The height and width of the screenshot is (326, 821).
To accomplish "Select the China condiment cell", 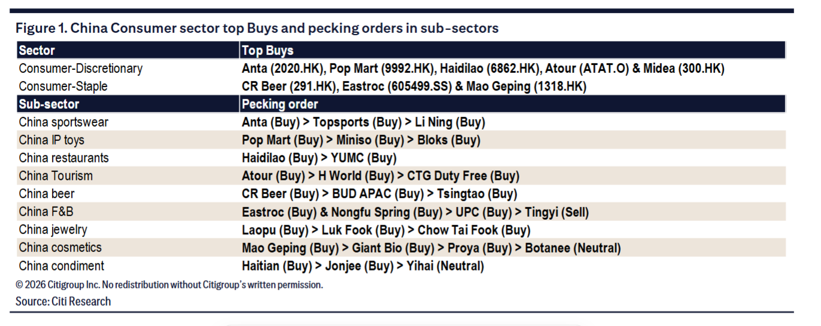I will (x=61, y=266).
